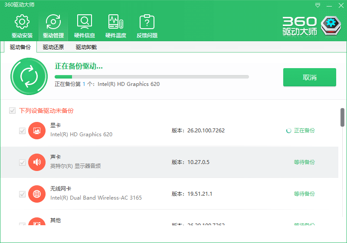Toggle the 下列设备驱动未备份 select-all checkbox

pos(13,110)
